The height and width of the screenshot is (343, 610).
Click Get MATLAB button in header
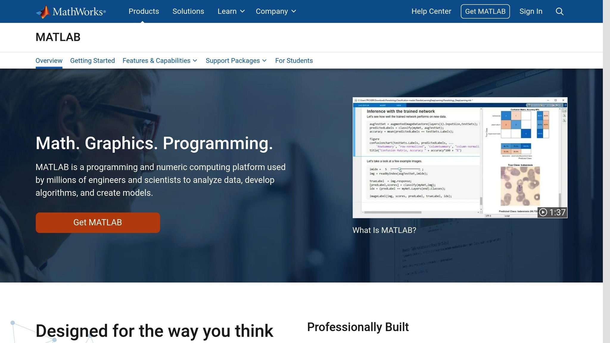pos(485,11)
